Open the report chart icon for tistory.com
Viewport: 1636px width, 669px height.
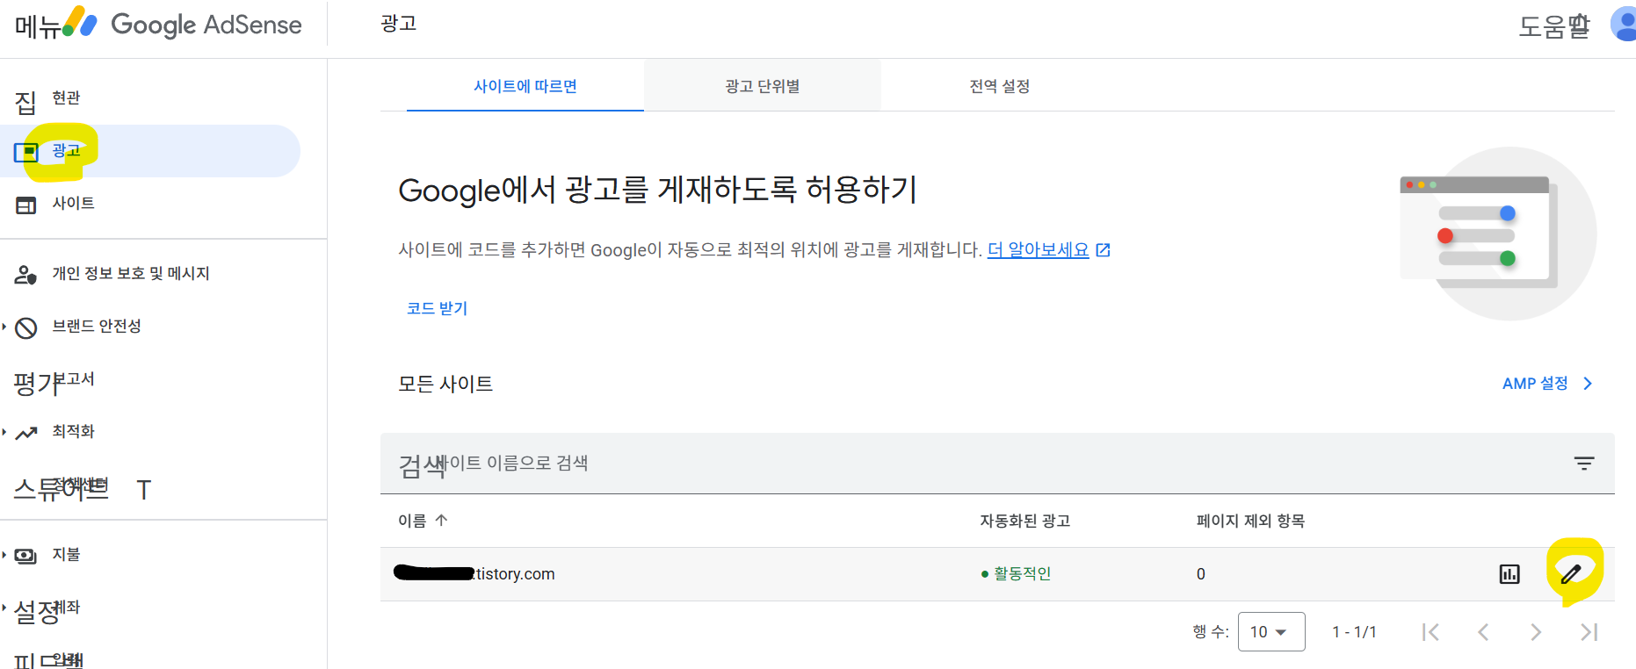(x=1509, y=574)
